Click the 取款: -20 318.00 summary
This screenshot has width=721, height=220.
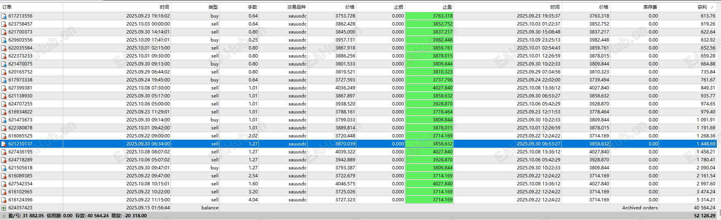pos(129,216)
